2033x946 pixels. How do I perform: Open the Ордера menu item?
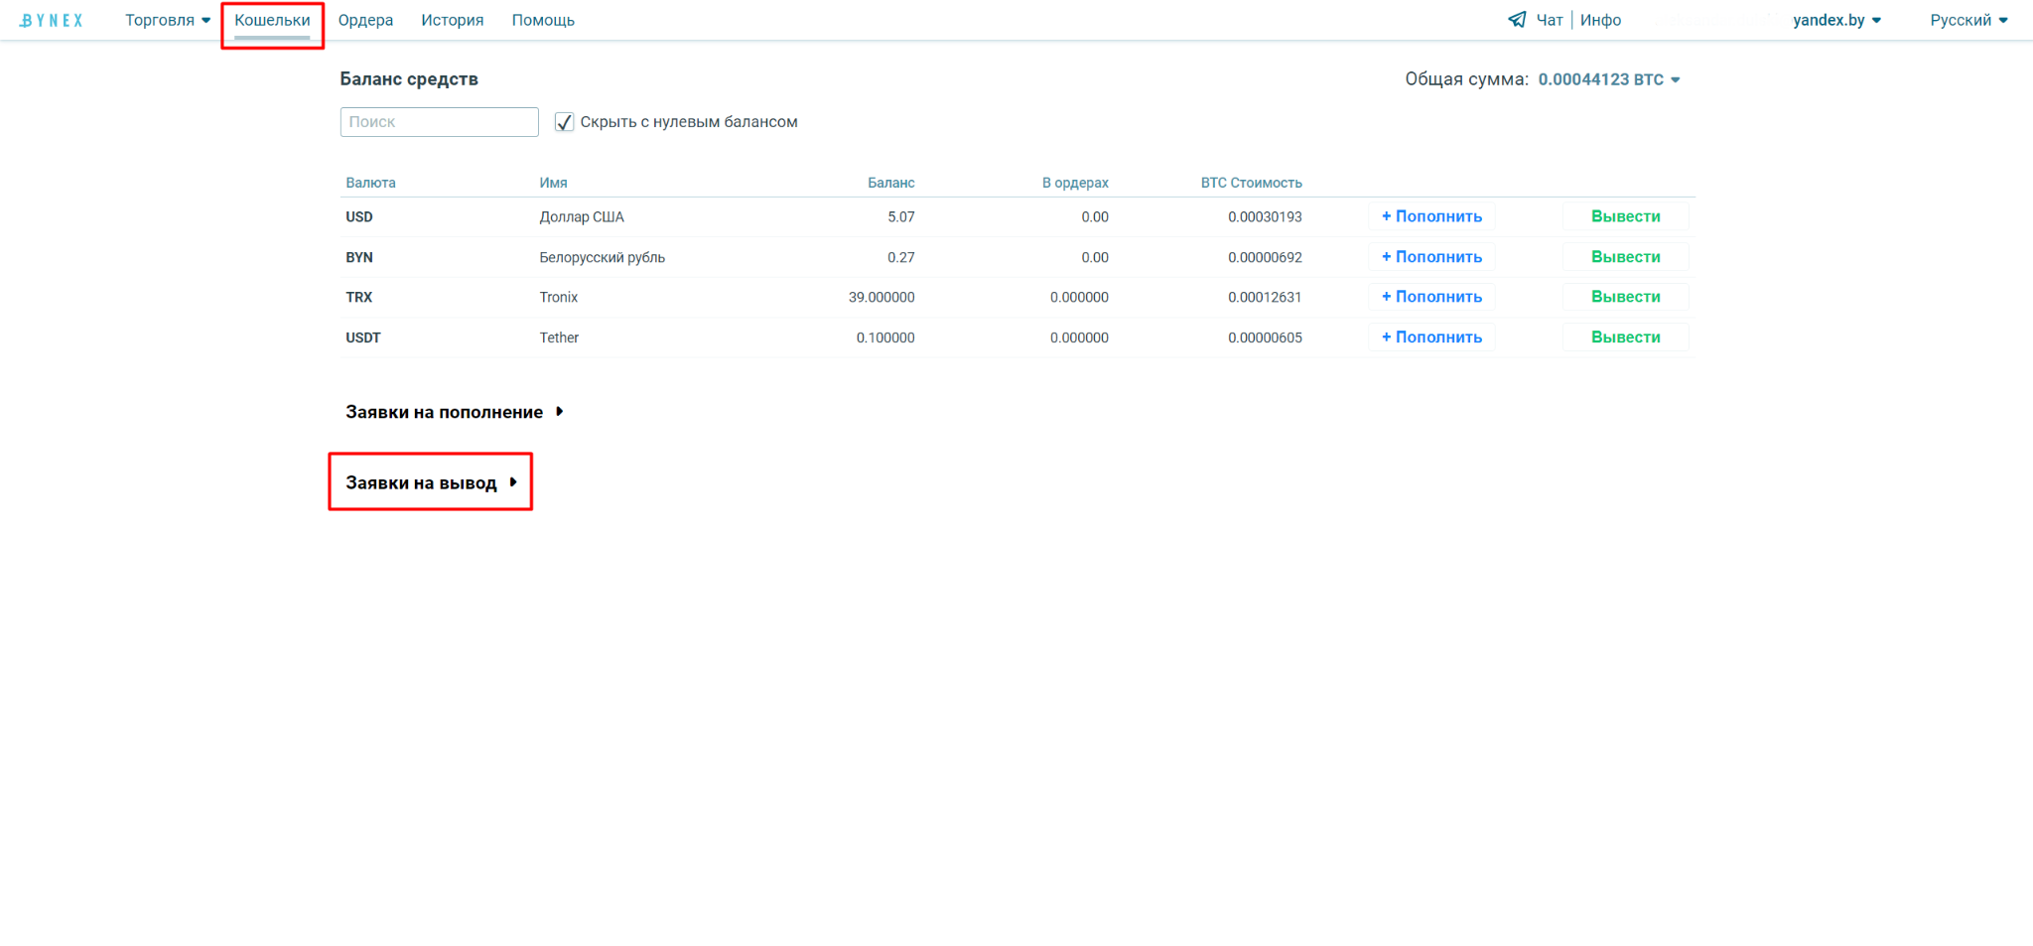coord(365,20)
